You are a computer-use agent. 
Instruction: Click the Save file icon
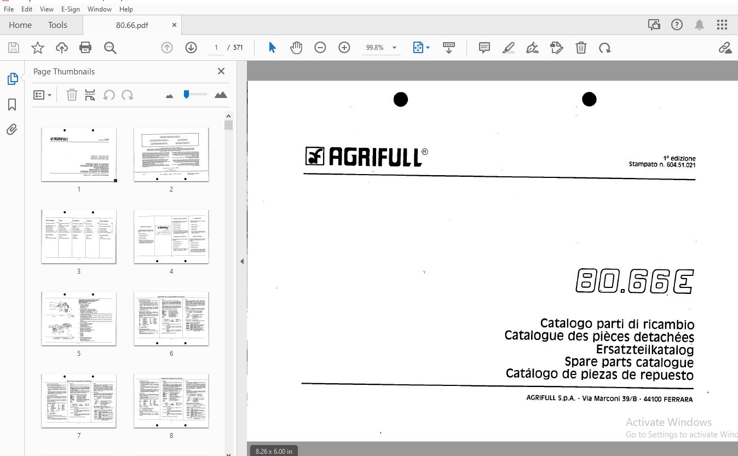coord(14,48)
